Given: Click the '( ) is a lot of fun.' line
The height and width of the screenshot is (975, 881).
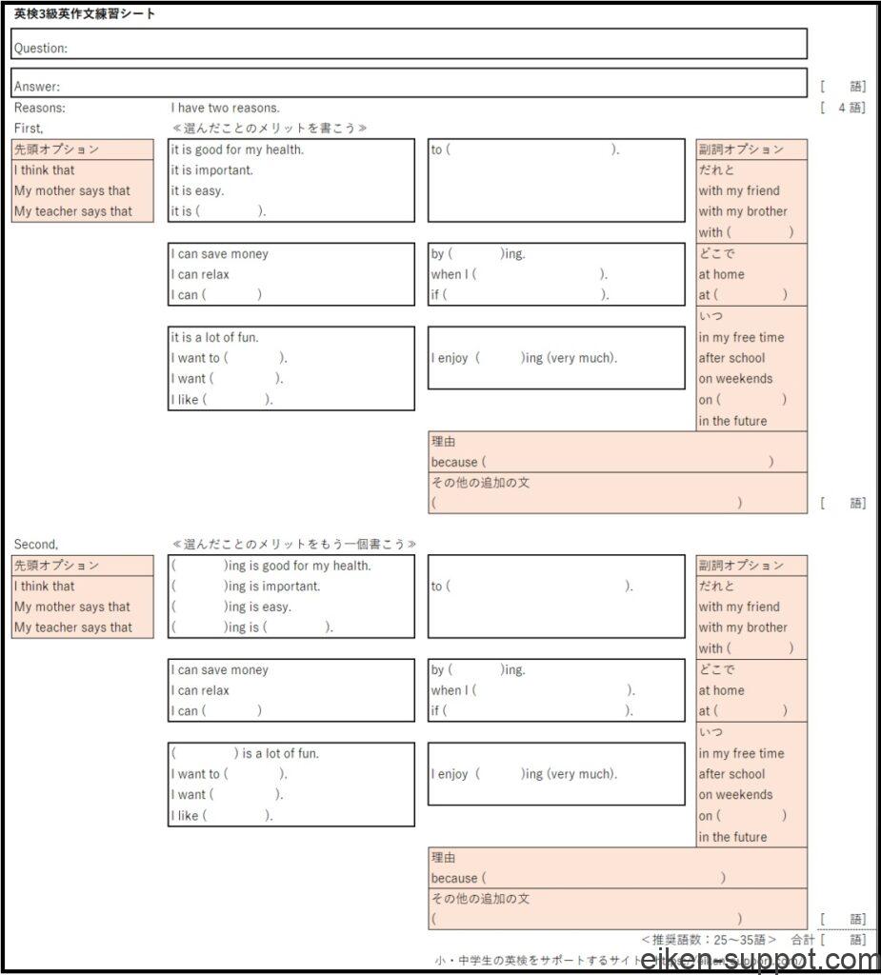Looking at the screenshot, I should point(246,753).
